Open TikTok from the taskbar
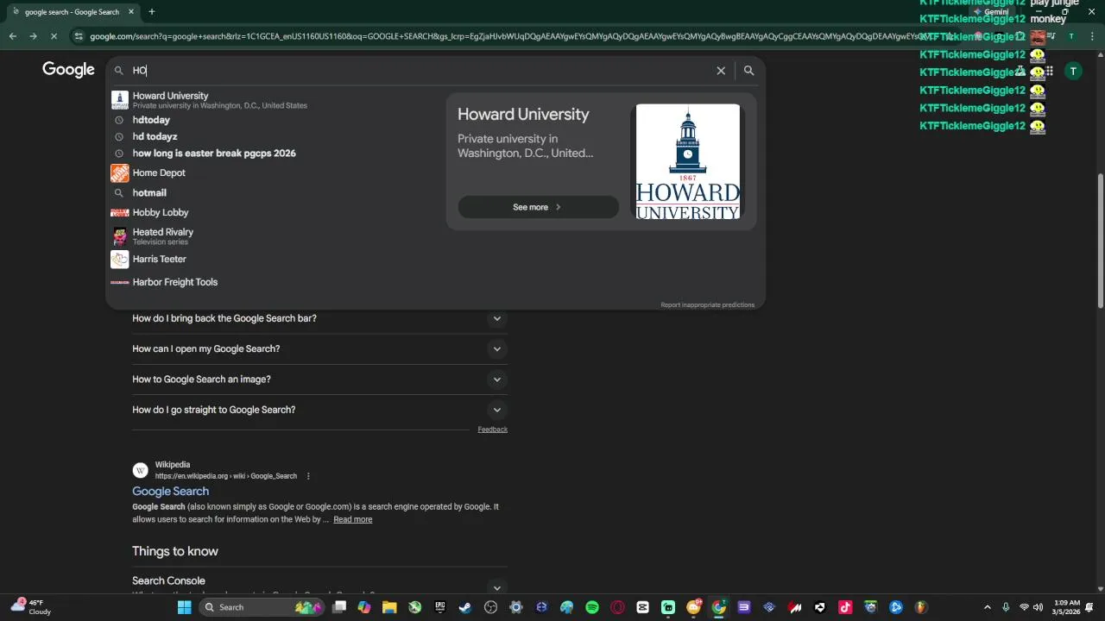 [845, 607]
